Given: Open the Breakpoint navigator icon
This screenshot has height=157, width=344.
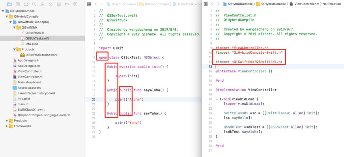Looking at the screenshot, I should tap(67, 4).
